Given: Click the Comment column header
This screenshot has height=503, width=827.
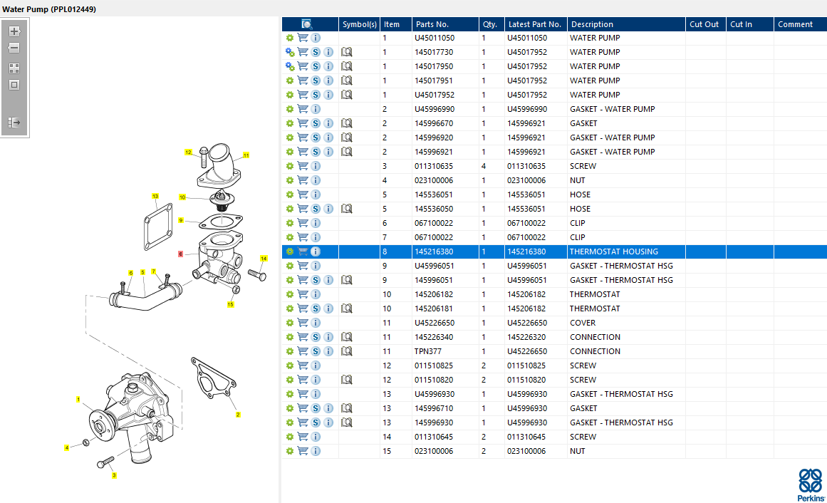Looking at the screenshot, I should 800,24.
